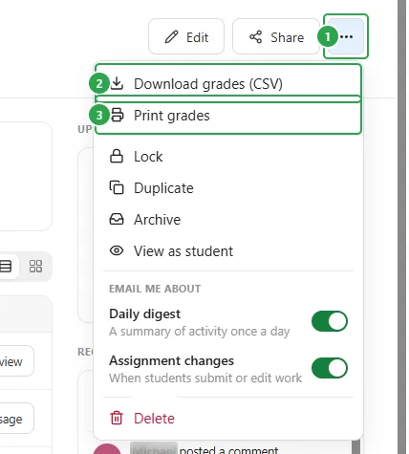
Task: Click the download icon beside Download grades
Action: [x=117, y=84]
